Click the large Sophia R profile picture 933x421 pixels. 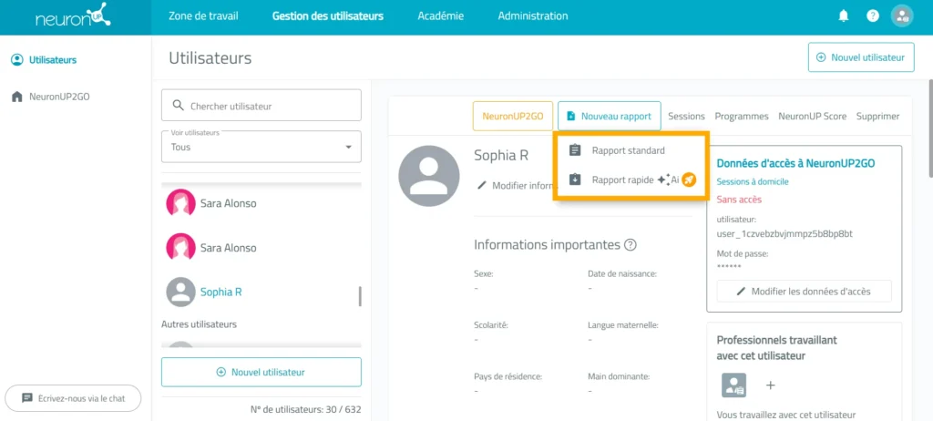tap(429, 176)
